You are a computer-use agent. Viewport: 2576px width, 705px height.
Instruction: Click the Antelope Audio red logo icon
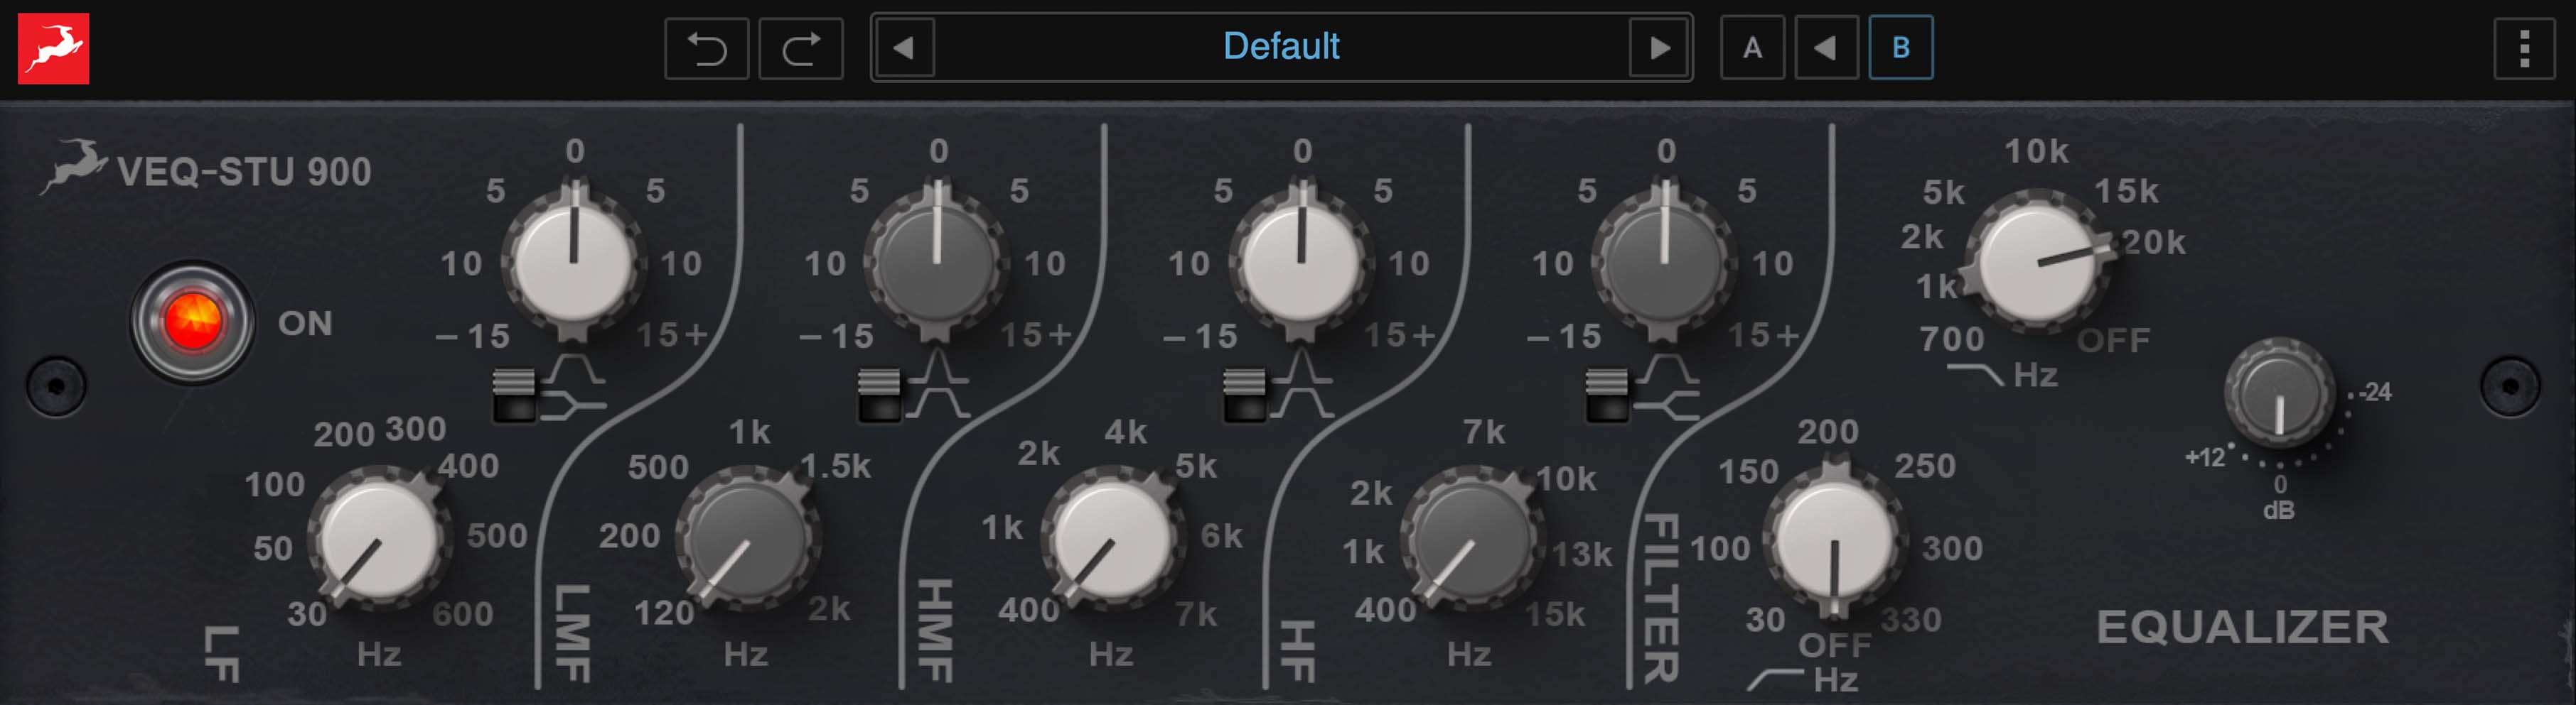(x=53, y=48)
